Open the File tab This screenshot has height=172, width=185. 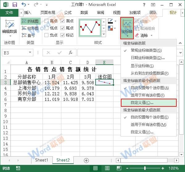(9, 13)
